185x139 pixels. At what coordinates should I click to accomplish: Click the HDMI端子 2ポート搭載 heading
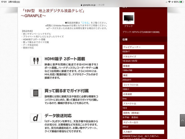point(65,59)
